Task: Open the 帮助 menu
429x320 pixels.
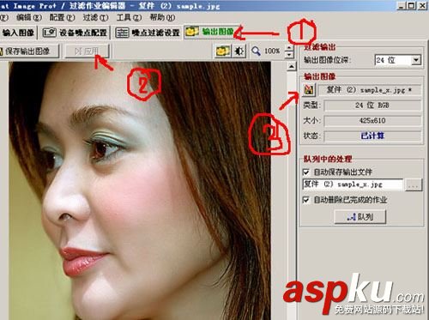Action: click(162, 18)
